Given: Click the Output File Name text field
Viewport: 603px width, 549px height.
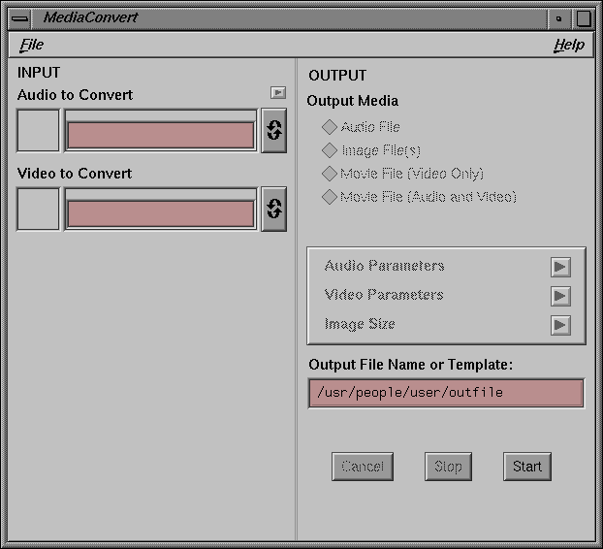Looking at the screenshot, I should click(446, 393).
